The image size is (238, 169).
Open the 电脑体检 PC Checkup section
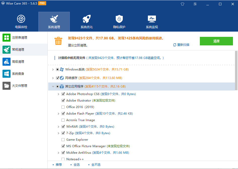21,21
